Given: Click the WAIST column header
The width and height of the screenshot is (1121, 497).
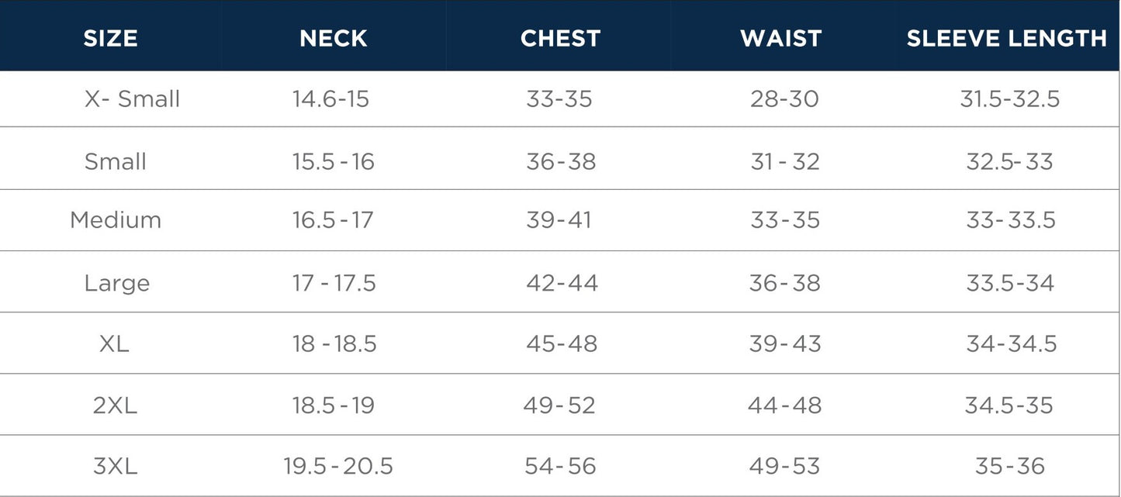Looking at the screenshot, I should (780, 39).
